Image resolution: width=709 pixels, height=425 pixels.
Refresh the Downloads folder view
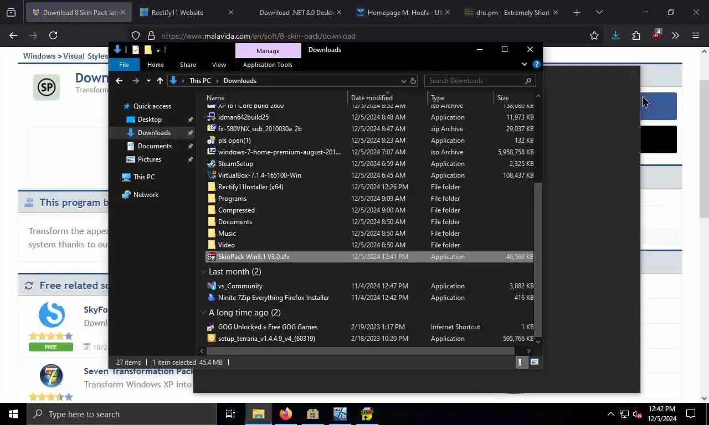click(x=413, y=81)
